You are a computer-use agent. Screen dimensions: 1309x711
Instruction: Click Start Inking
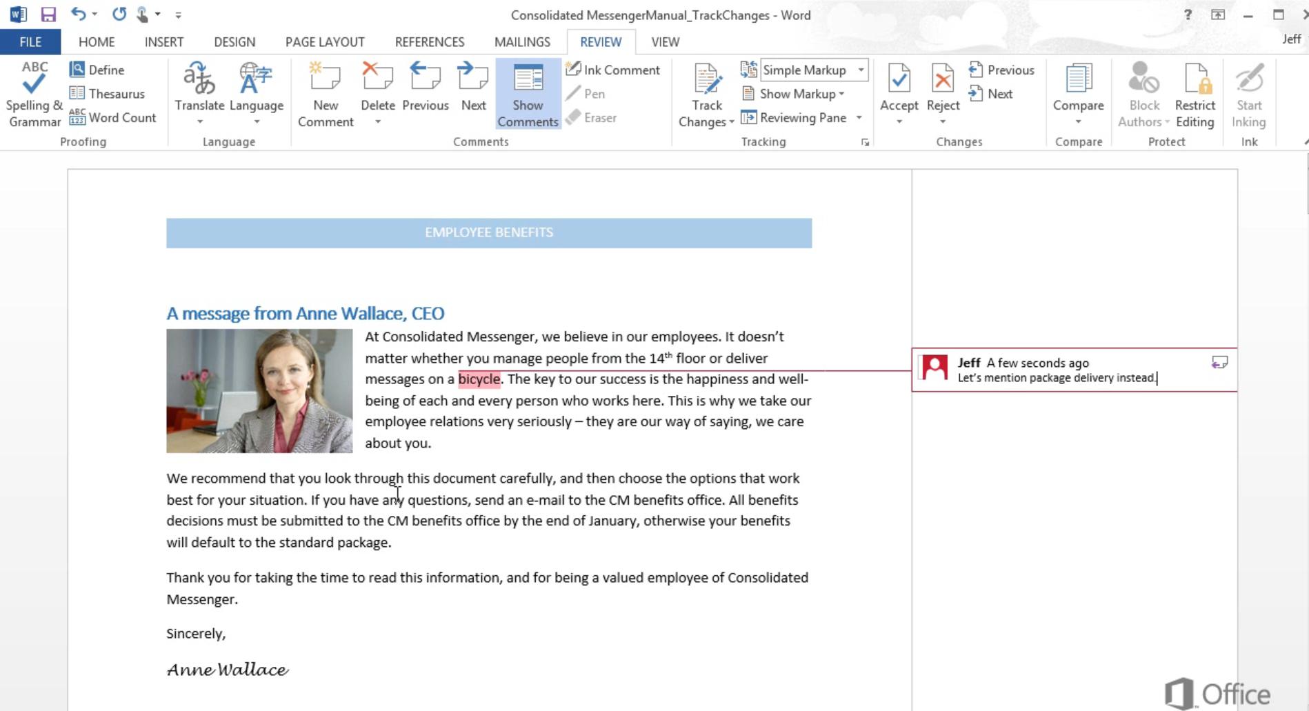(1249, 94)
